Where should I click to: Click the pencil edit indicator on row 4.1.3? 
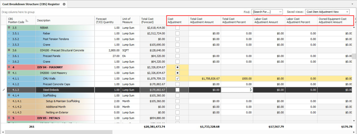coord(4,90)
